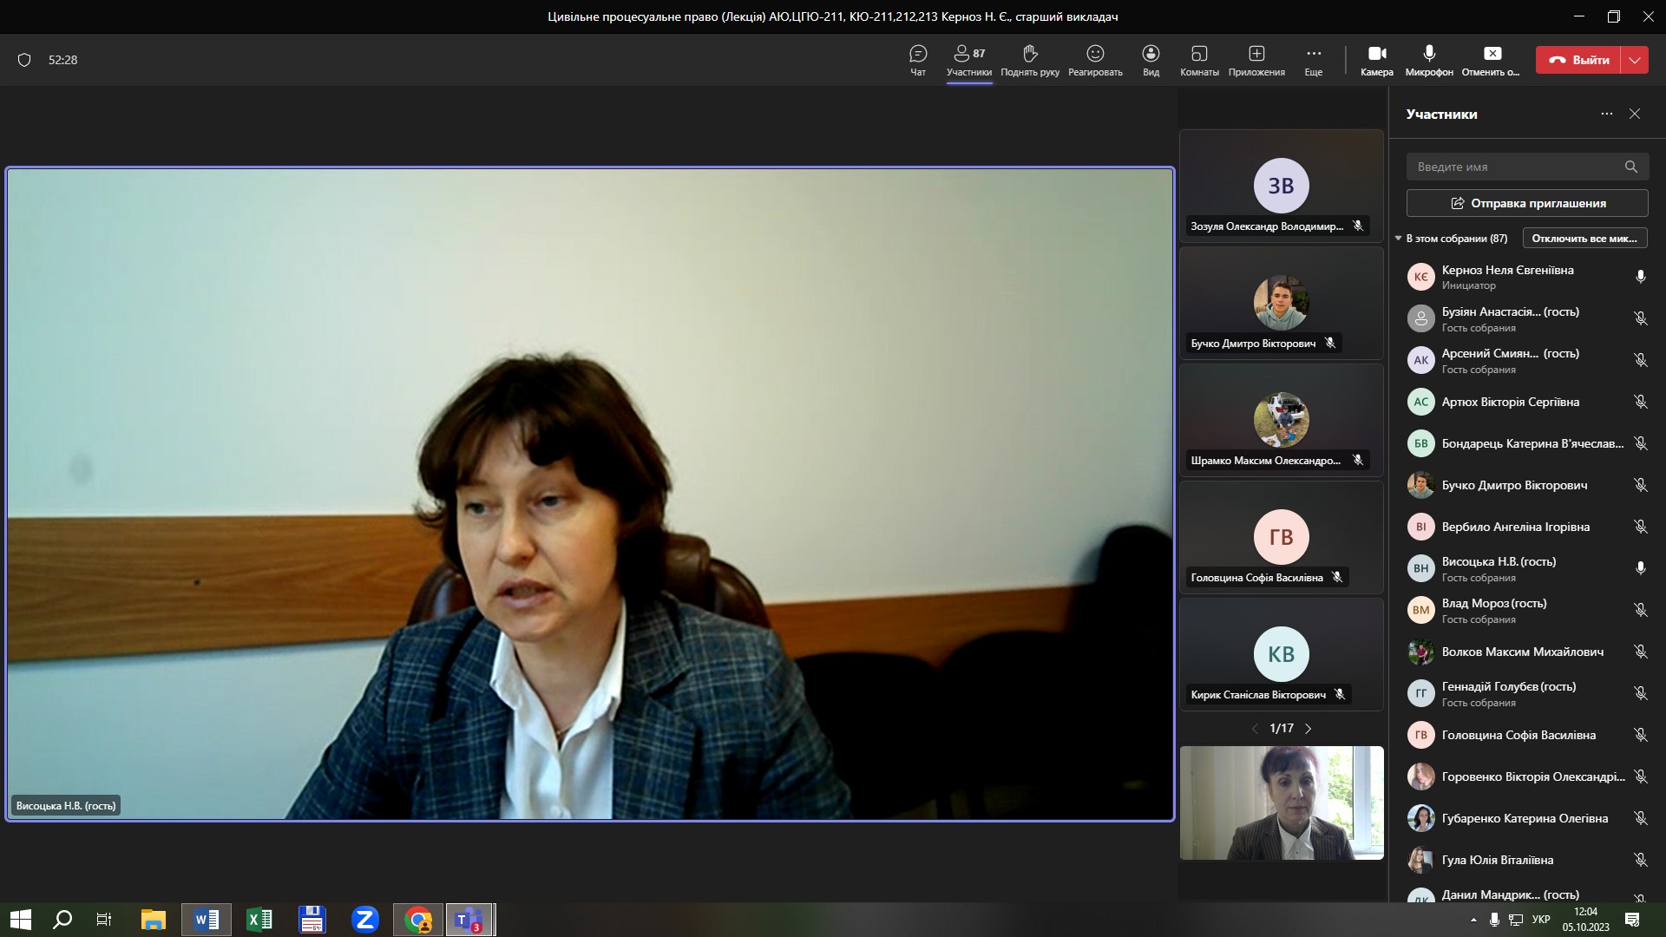The image size is (1666, 937).
Task: Select Гула Юлія Віталіївна in list
Action: click(1527, 860)
